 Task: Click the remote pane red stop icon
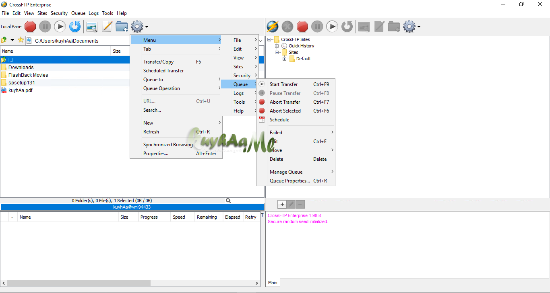302,27
